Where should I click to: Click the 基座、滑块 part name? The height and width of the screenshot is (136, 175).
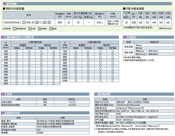[x=6, y=121]
